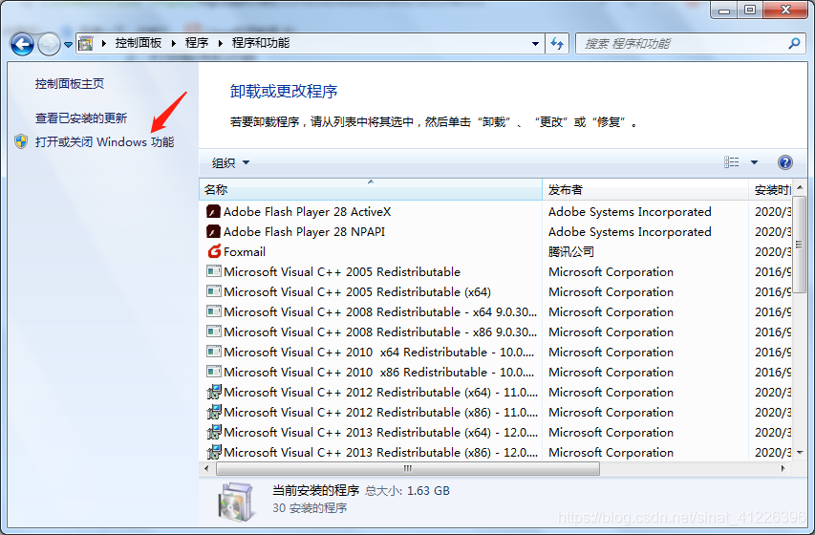Viewport: 815px width, 535px height.
Task: Expand the arrow after 程序 in the breadcrumb
Action: (221, 44)
